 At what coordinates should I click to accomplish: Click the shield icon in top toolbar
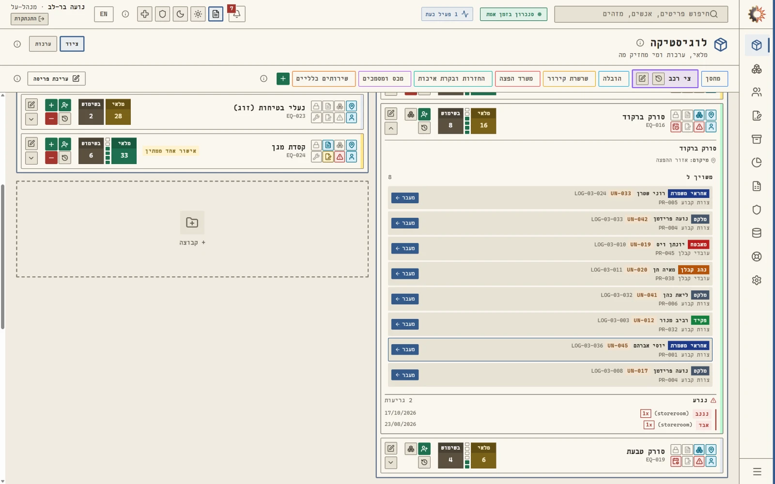point(162,14)
